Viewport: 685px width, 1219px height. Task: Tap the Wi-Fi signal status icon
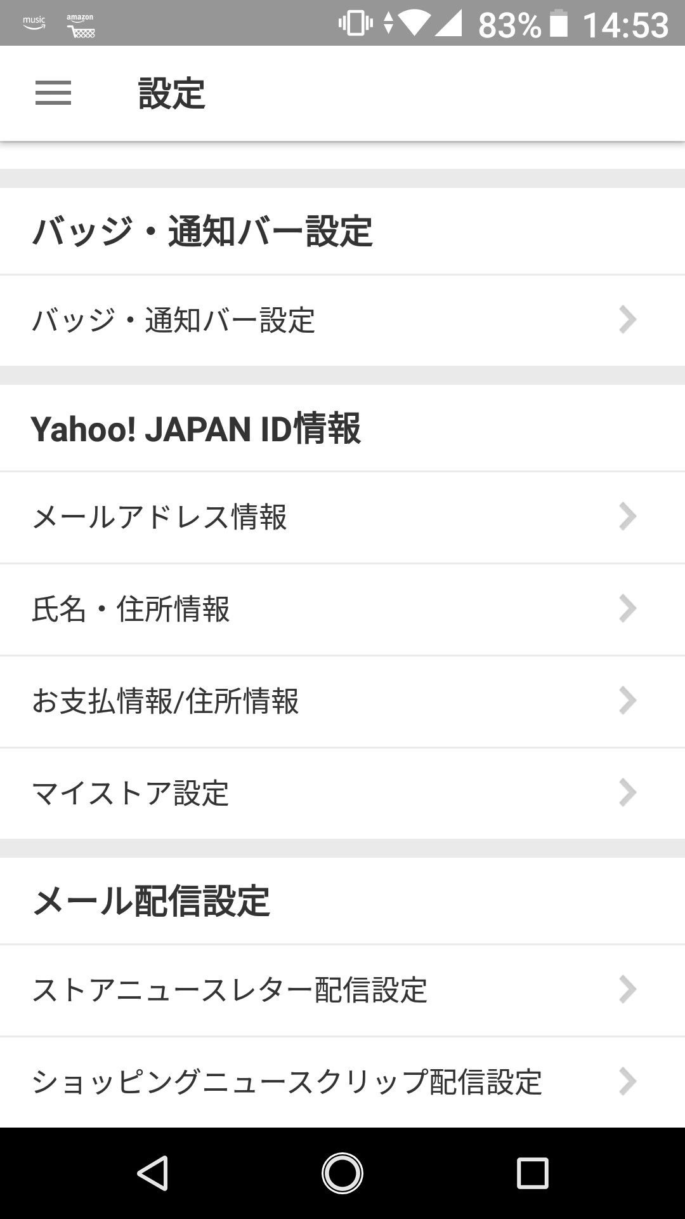[414, 24]
